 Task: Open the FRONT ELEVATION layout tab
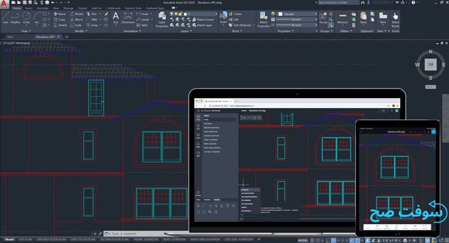click(x=146, y=239)
